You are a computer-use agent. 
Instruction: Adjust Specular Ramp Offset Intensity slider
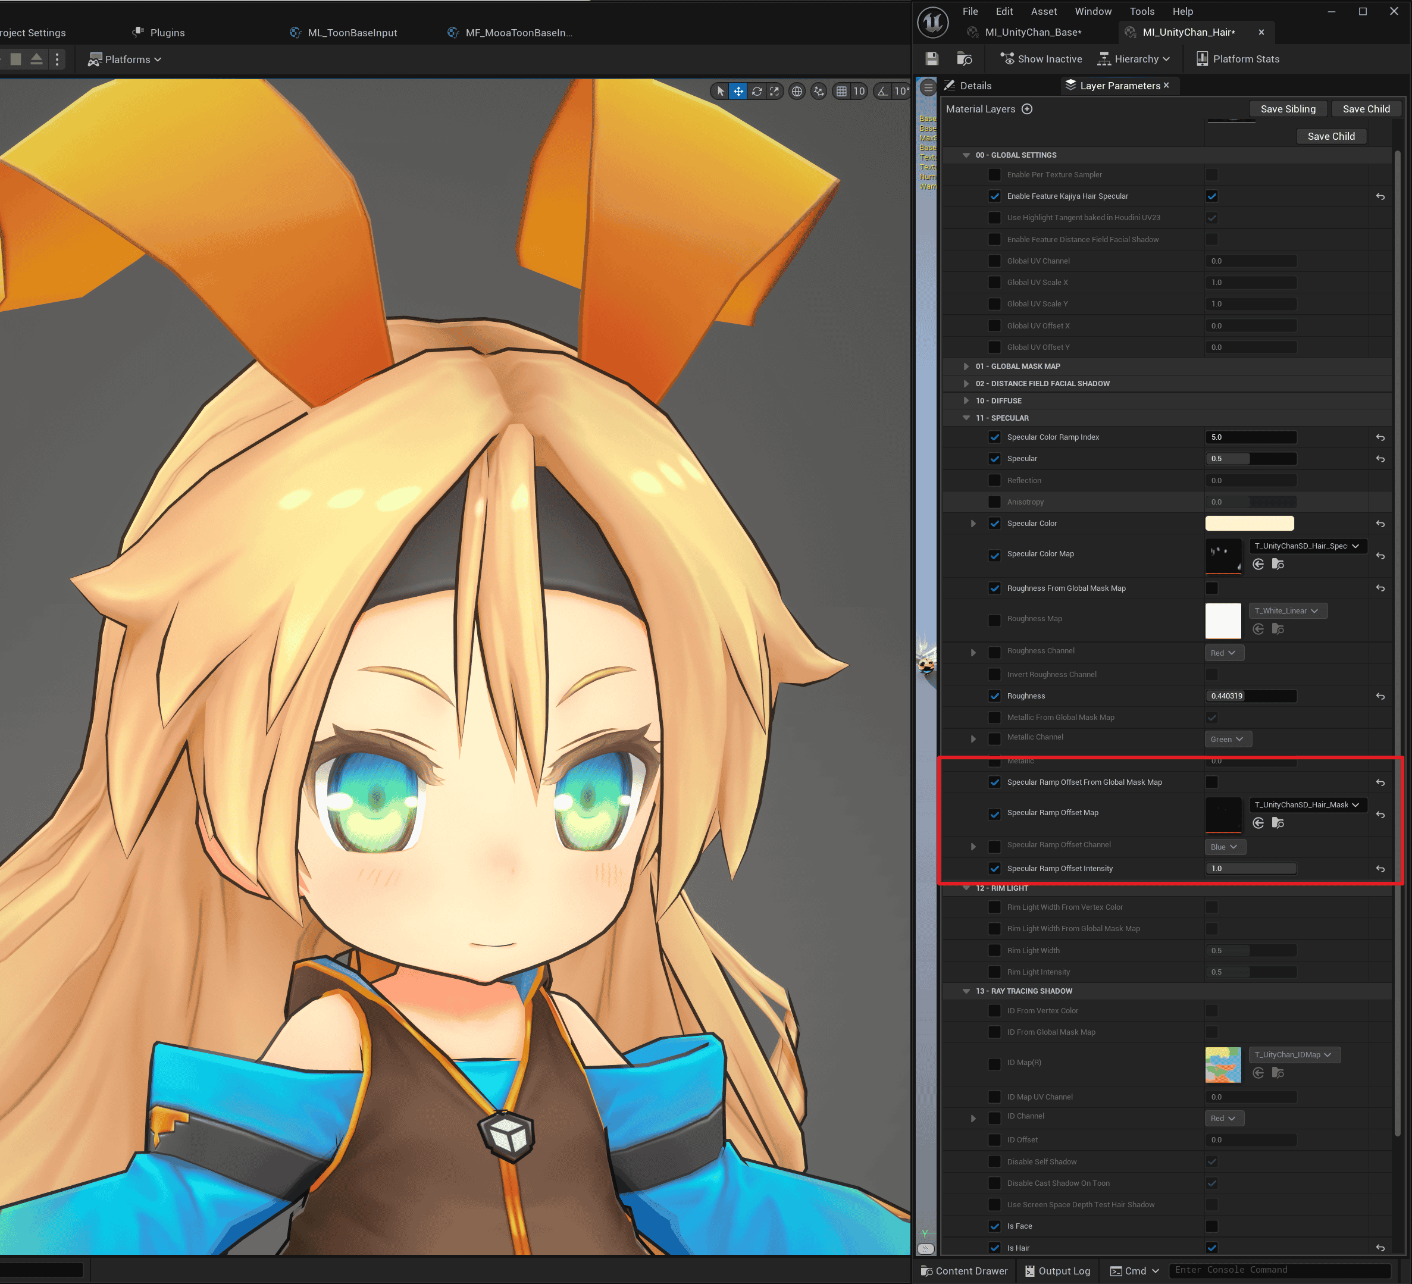click(1251, 869)
